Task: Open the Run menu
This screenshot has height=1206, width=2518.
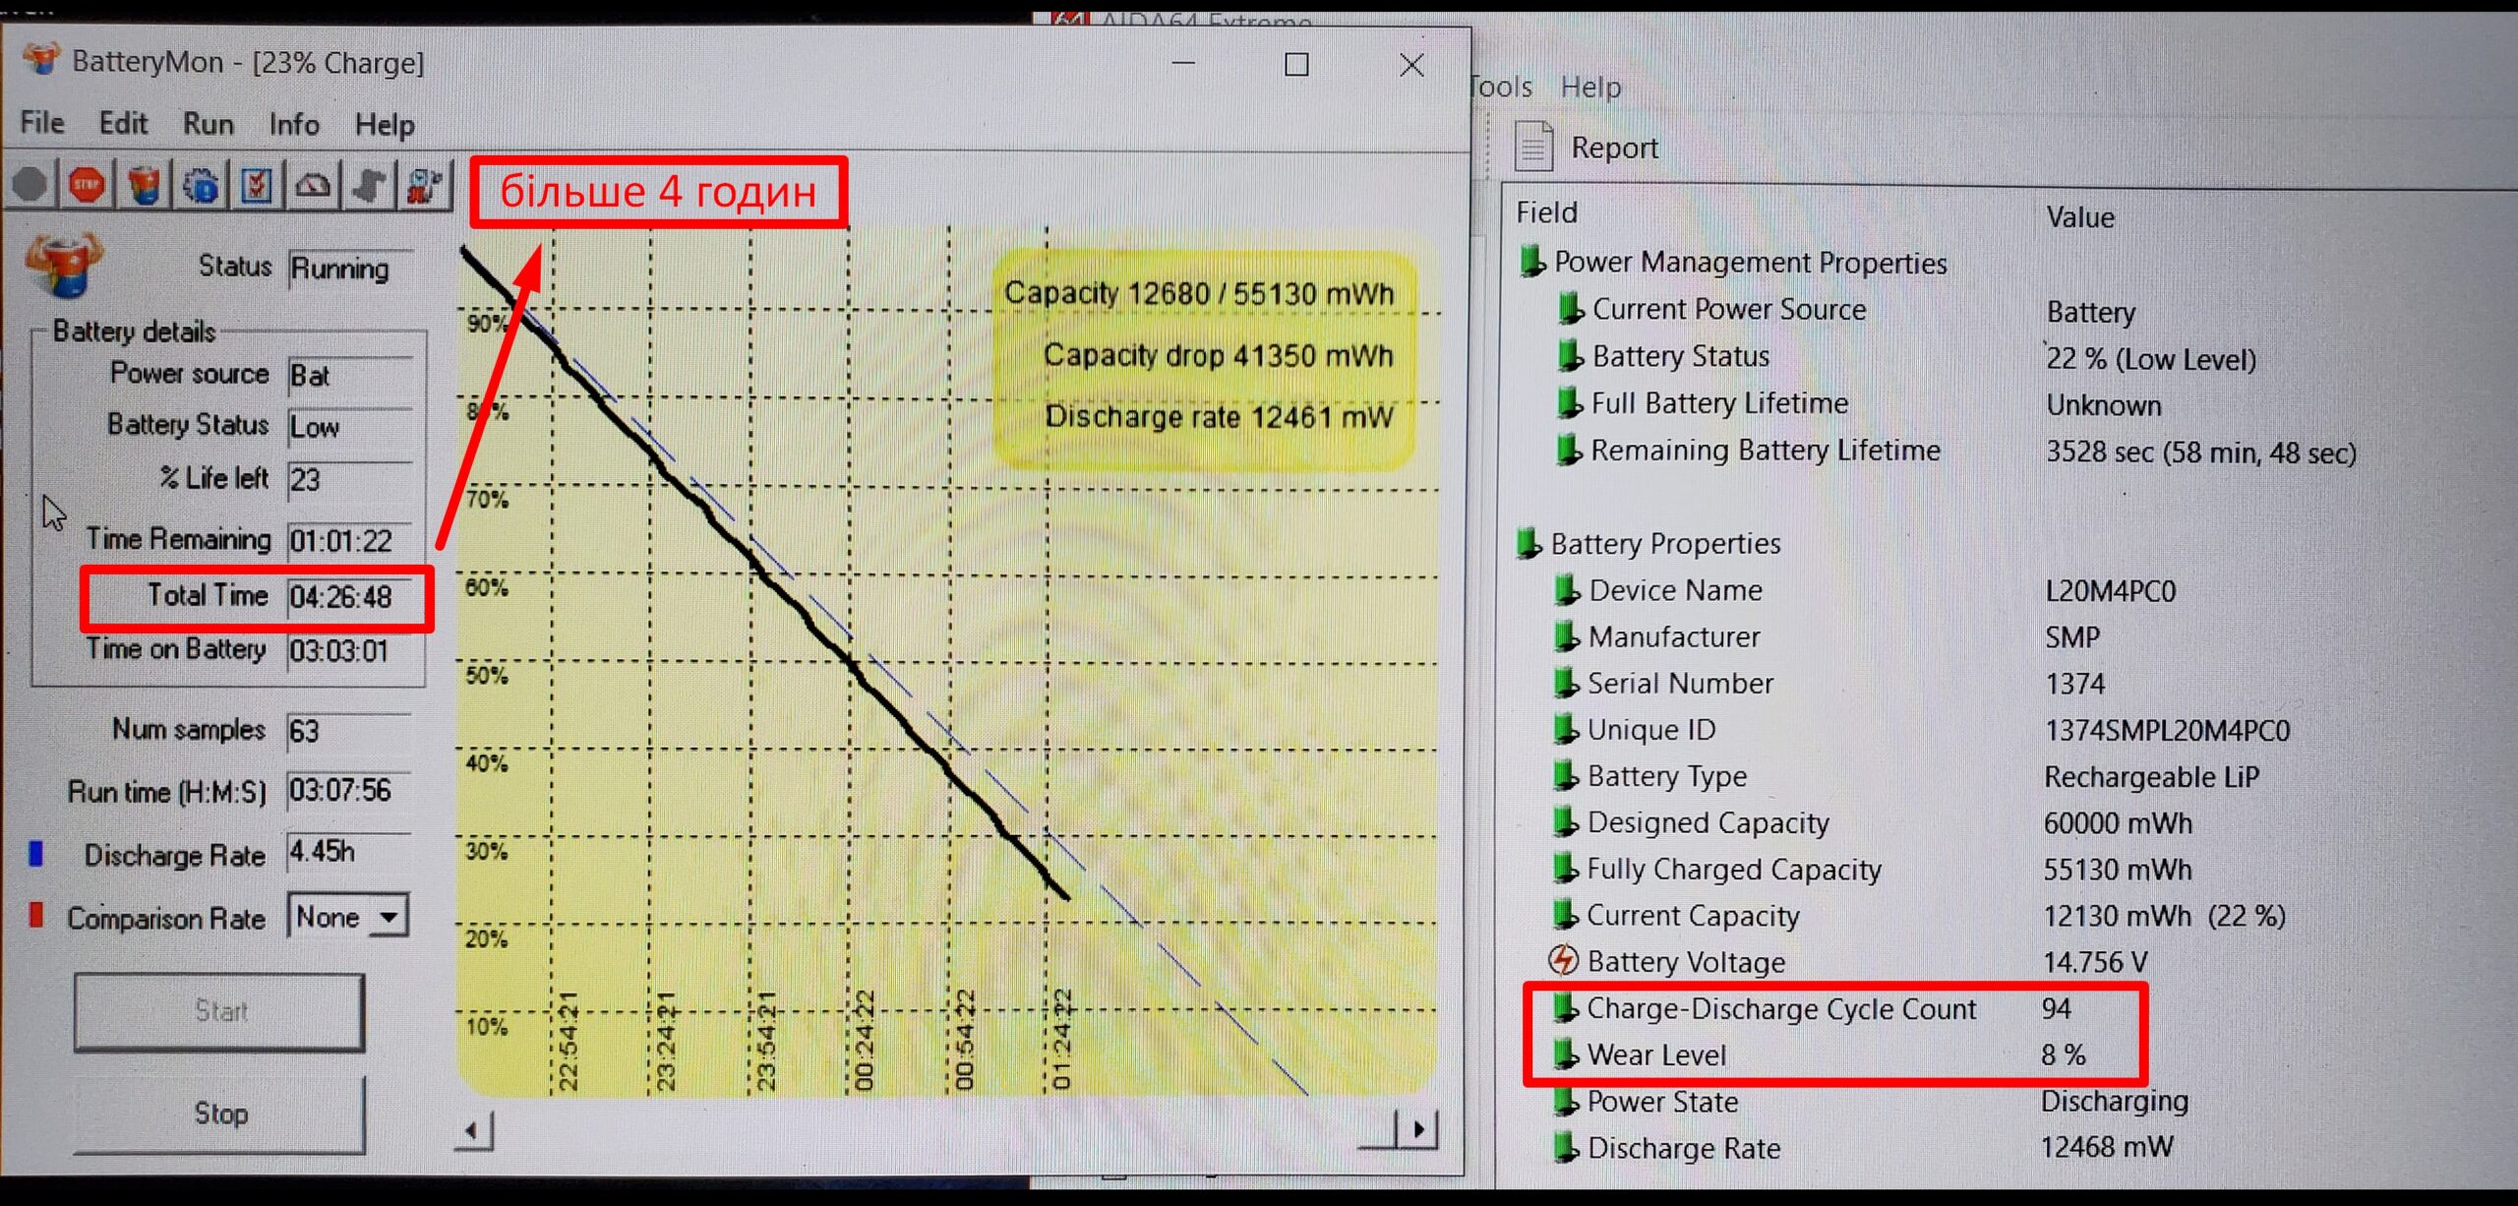Action: coord(208,124)
